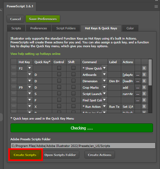Open actions editor for Dimension row
The width and height of the screenshot is (160, 169).
point(138,81)
